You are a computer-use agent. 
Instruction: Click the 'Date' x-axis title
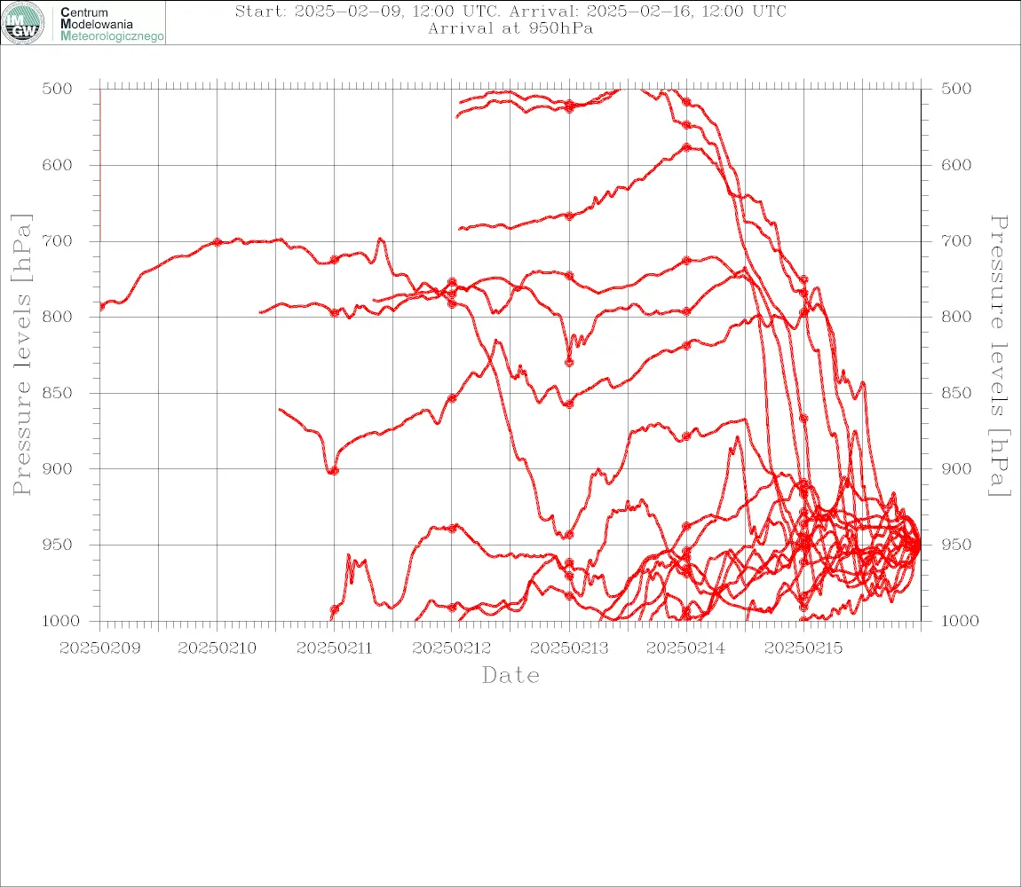coord(510,675)
